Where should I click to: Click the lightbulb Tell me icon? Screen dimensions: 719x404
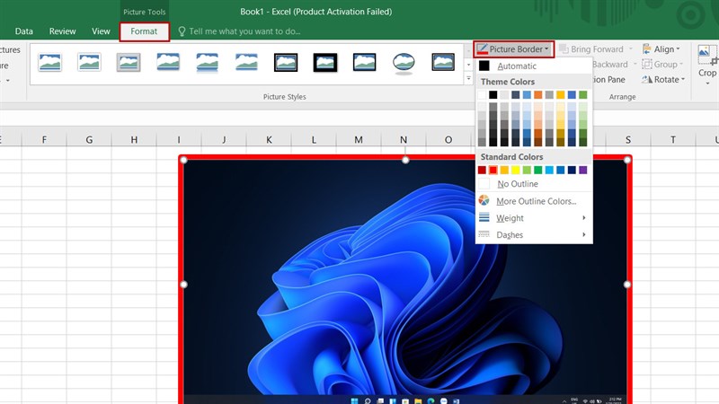tap(182, 31)
